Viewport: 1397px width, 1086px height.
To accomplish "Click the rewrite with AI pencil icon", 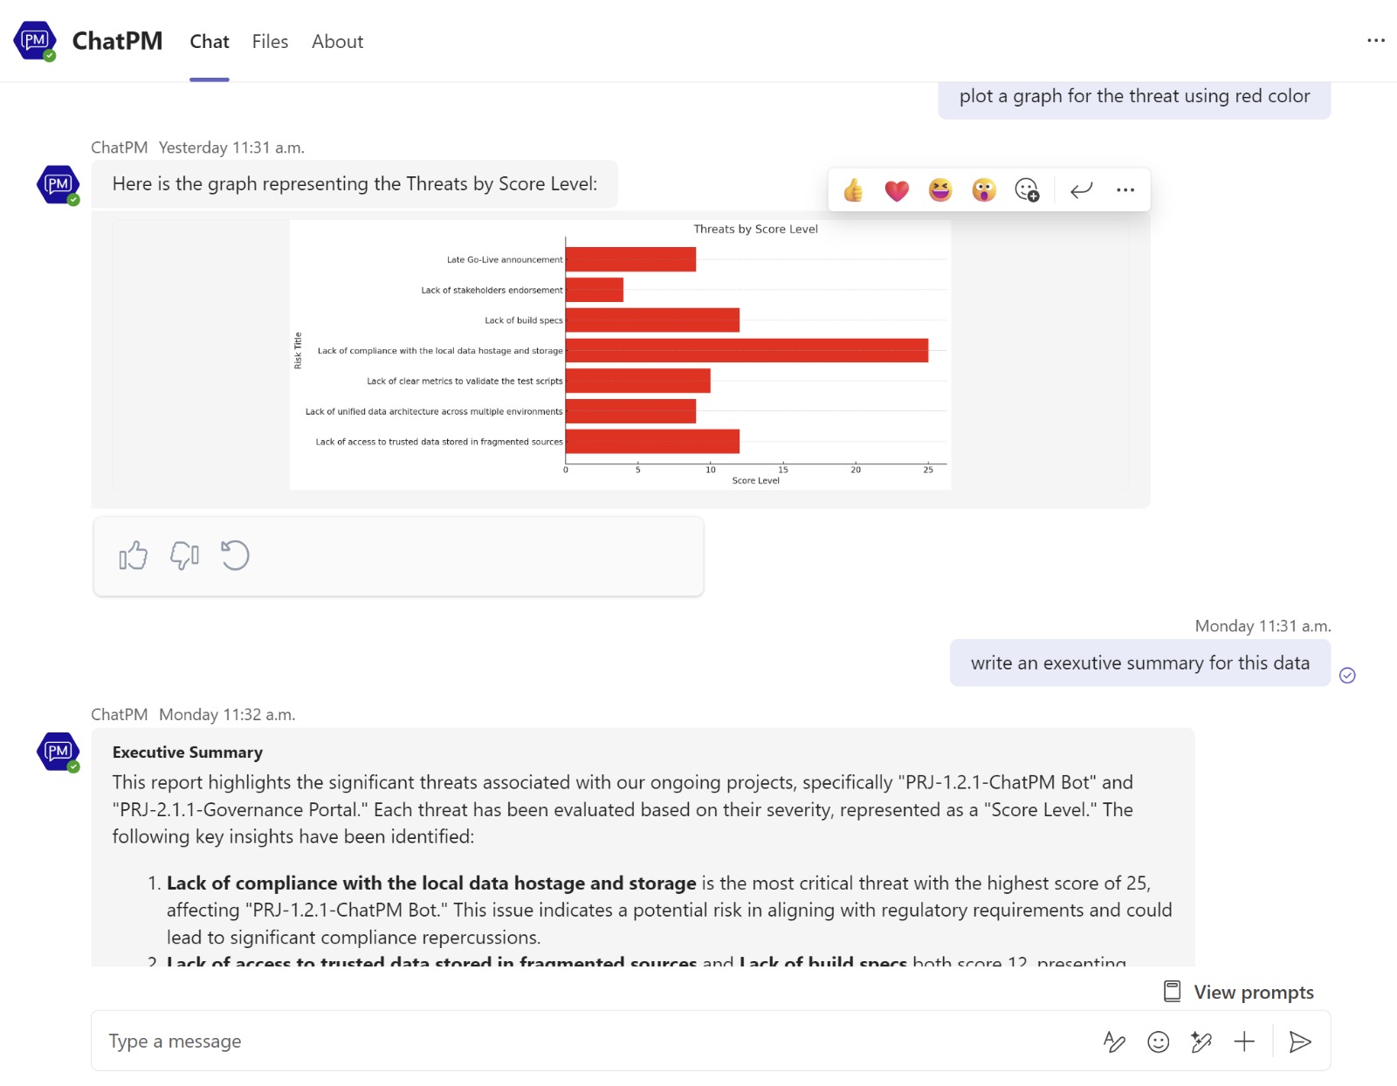I will click(1201, 1041).
